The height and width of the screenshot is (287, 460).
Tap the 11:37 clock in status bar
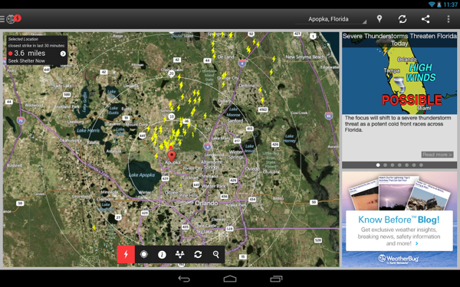click(450, 5)
